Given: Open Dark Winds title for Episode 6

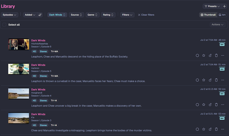Looking at the screenshot, I should [38, 40].
